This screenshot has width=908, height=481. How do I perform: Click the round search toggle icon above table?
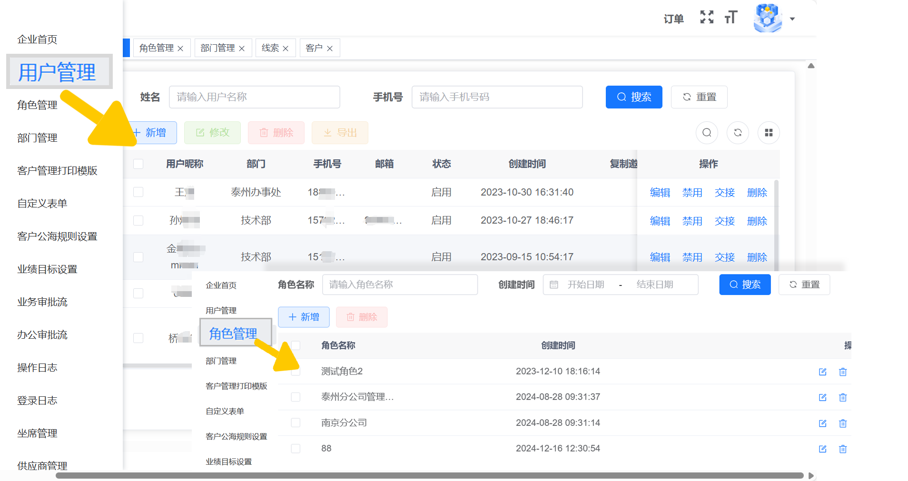[707, 133]
